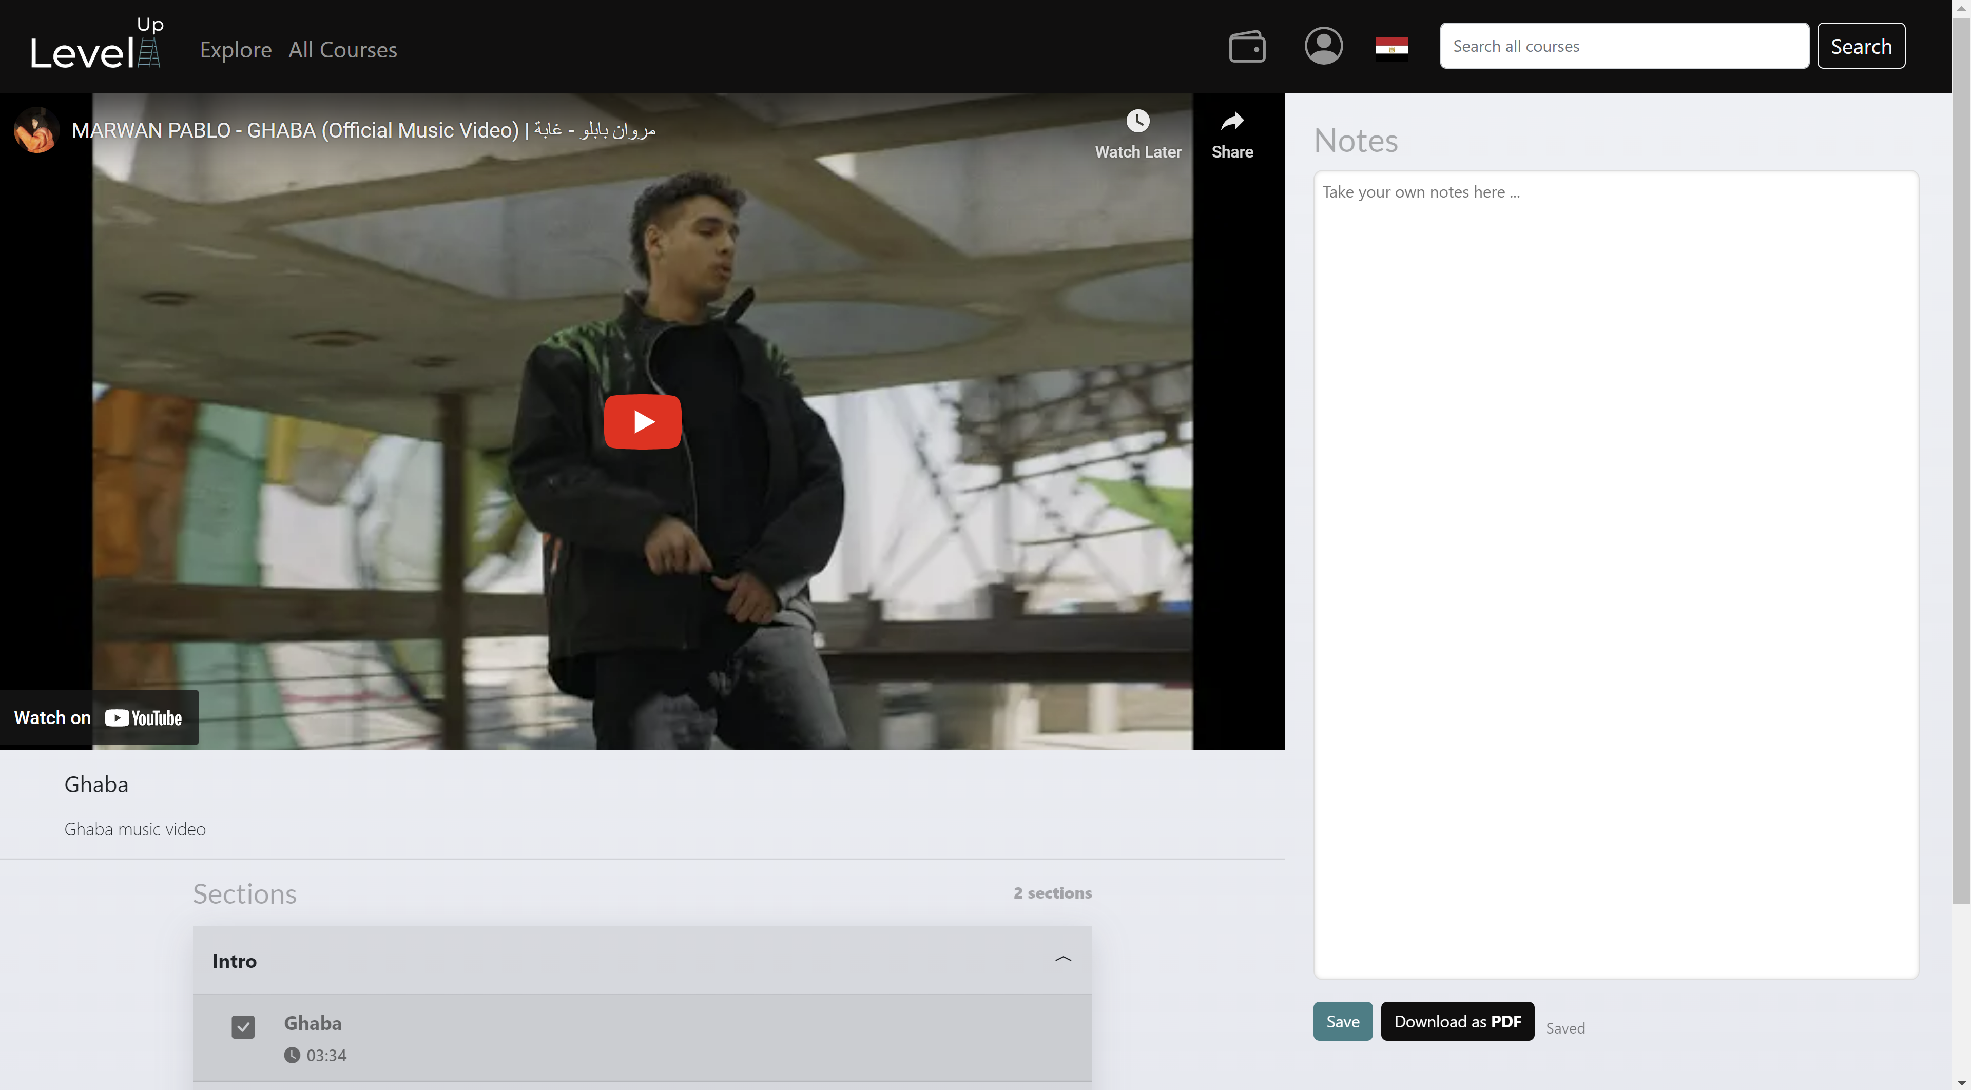Open the wallet icon in navbar

pyautogui.click(x=1246, y=47)
